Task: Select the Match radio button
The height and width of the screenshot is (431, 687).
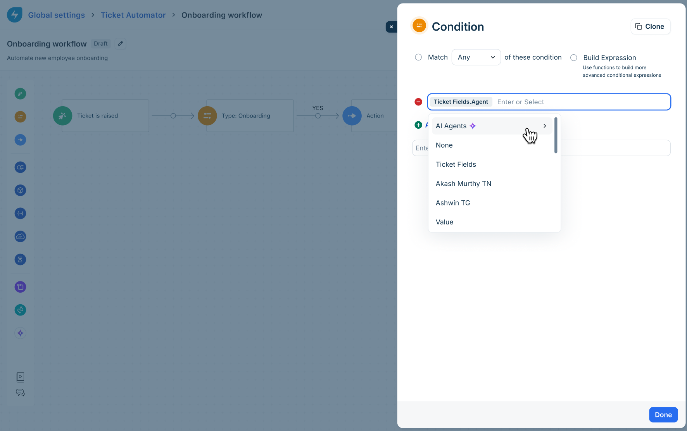Action: tap(418, 57)
